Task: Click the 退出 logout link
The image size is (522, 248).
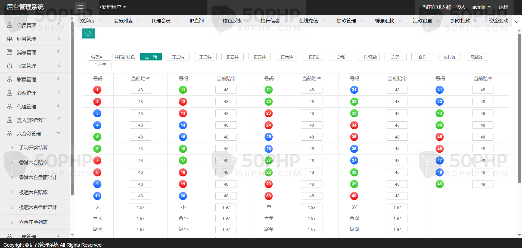Action: 504,7
